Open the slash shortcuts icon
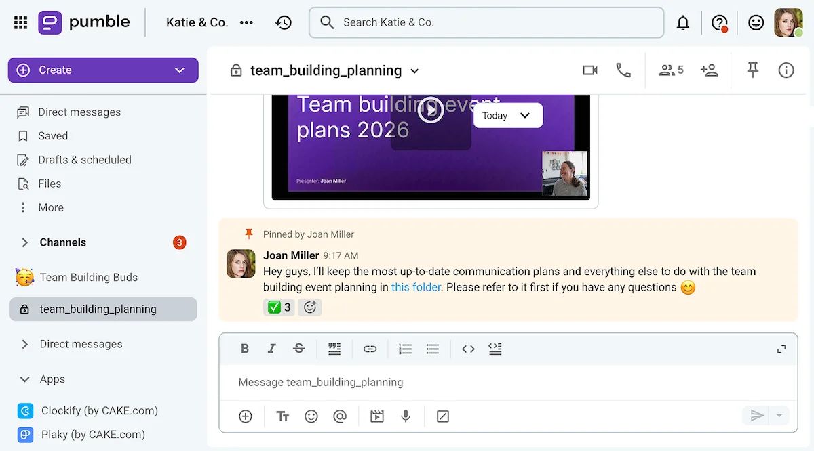The height and width of the screenshot is (451, 814). (443, 416)
